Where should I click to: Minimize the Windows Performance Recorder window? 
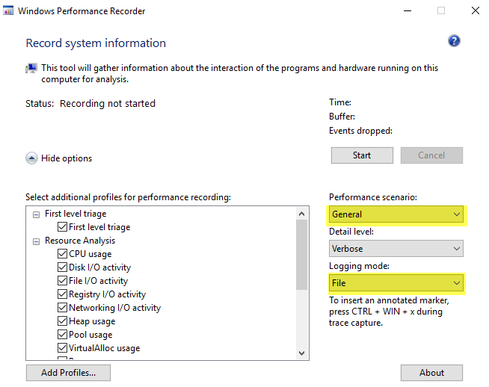[407, 11]
